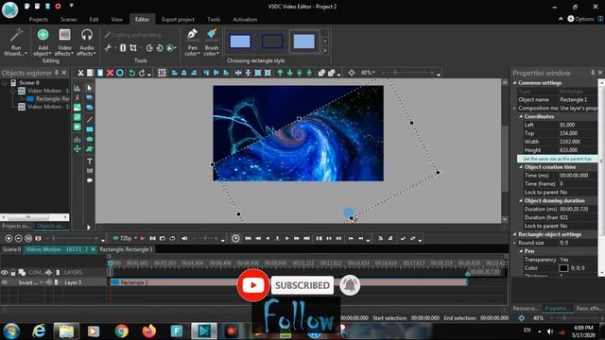Click Set the same size as parent button

click(x=557, y=159)
